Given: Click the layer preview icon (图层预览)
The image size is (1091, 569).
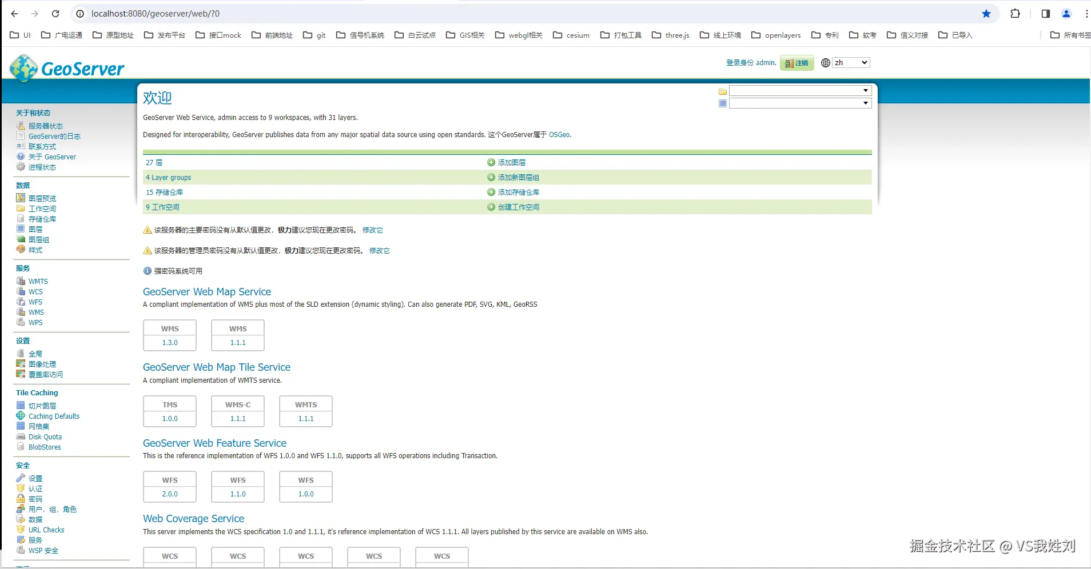Looking at the screenshot, I should [x=21, y=198].
